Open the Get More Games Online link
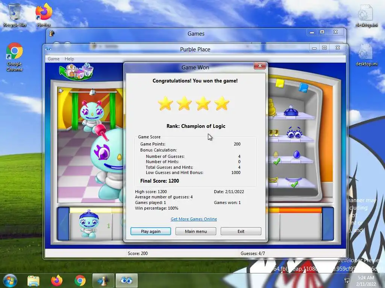The height and width of the screenshot is (288, 385). pyautogui.click(x=194, y=219)
